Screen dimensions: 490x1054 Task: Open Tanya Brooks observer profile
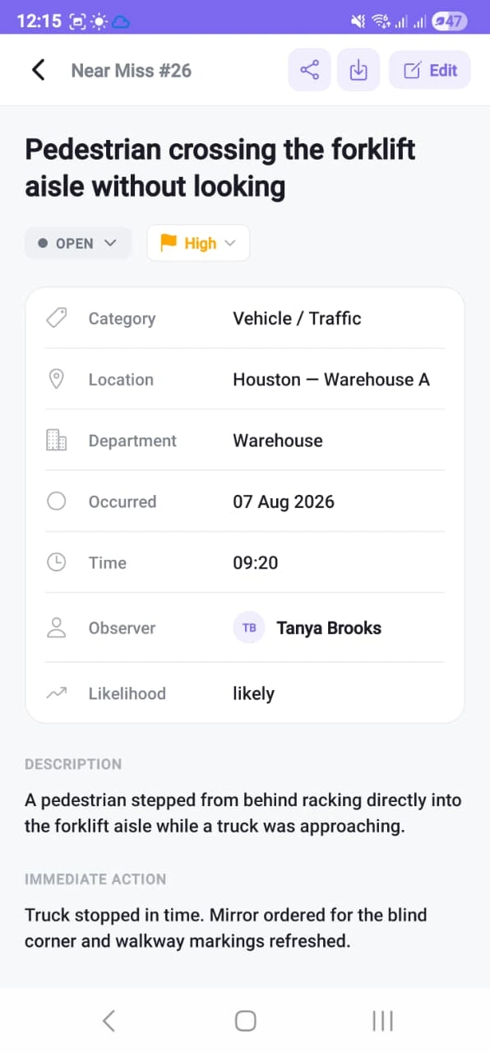[329, 628]
